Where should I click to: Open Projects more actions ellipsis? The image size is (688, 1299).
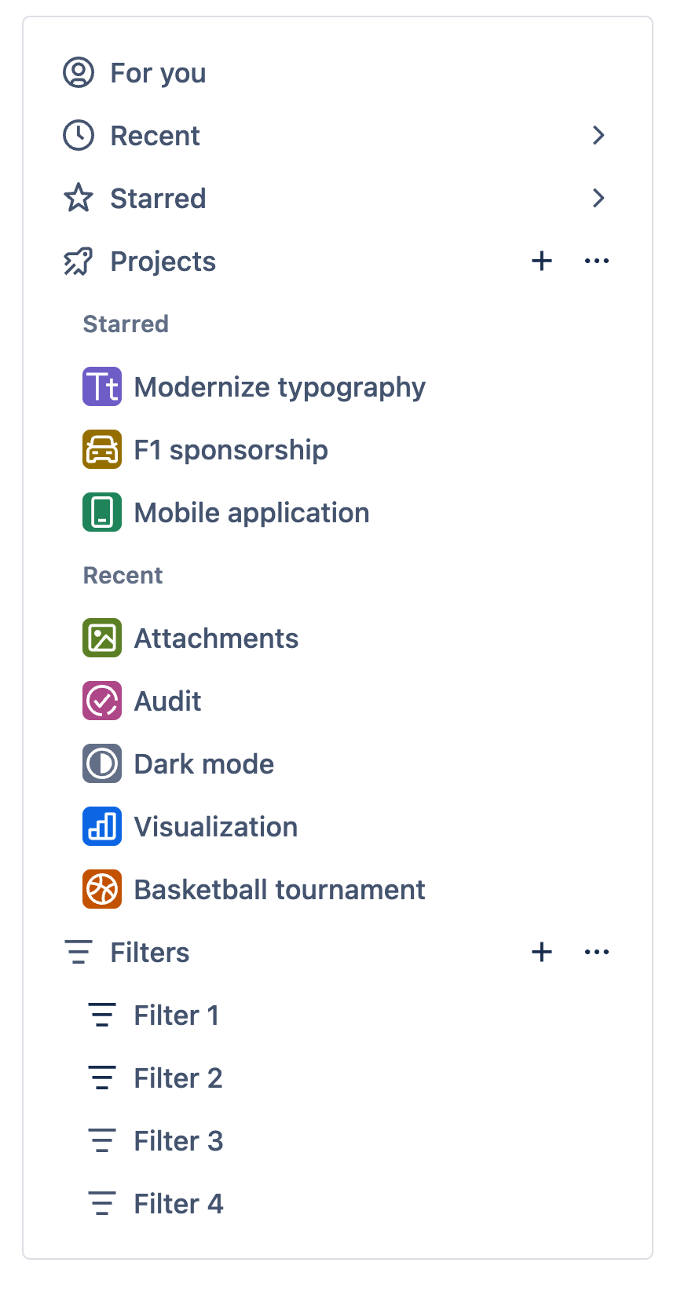(x=597, y=261)
